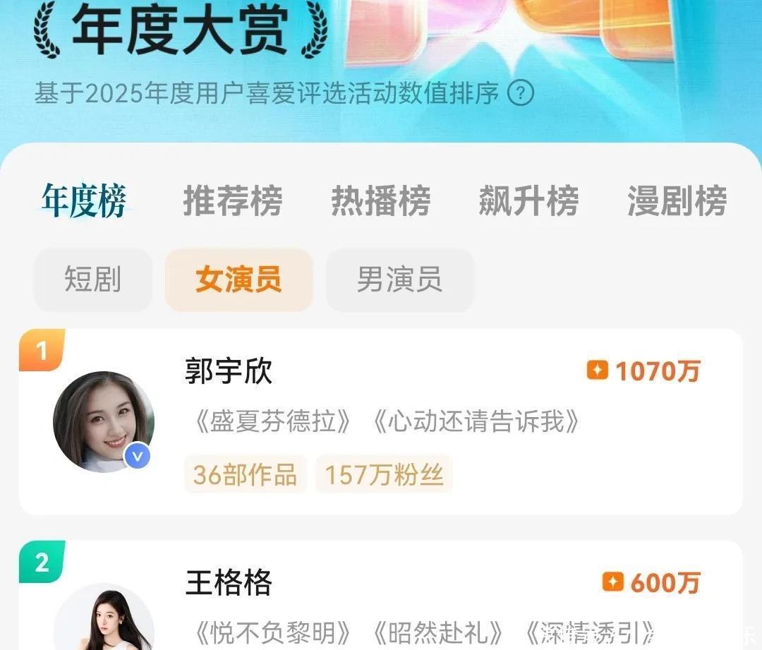Open the drama 《心动还请告诉我》 link

pyautogui.click(x=476, y=421)
